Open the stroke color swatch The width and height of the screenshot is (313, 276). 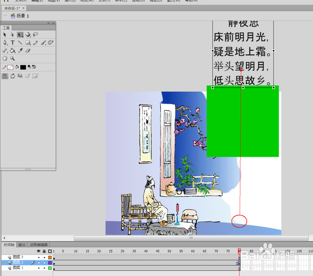(10, 67)
